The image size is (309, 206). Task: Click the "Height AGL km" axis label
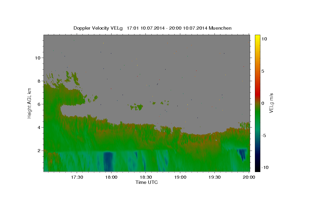30,103
